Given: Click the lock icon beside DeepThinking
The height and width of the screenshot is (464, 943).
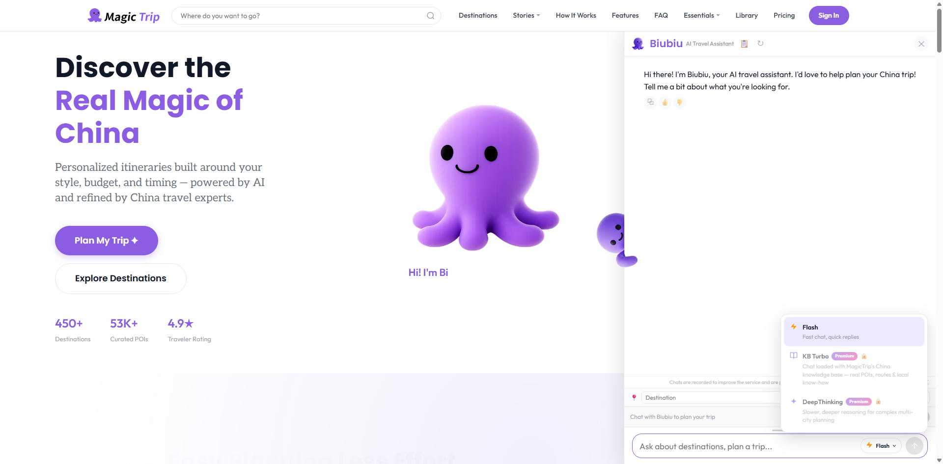Looking at the screenshot, I should pyautogui.click(x=878, y=402).
